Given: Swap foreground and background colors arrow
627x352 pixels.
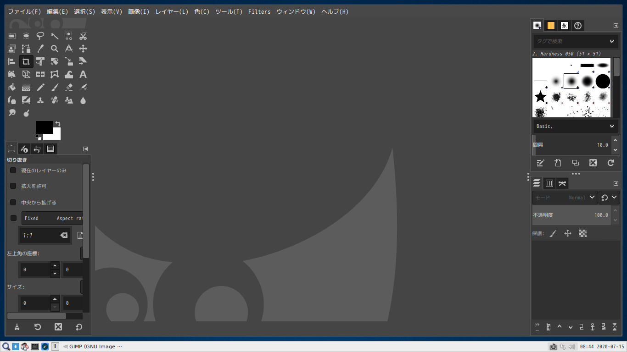Looking at the screenshot, I should click(58, 123).
